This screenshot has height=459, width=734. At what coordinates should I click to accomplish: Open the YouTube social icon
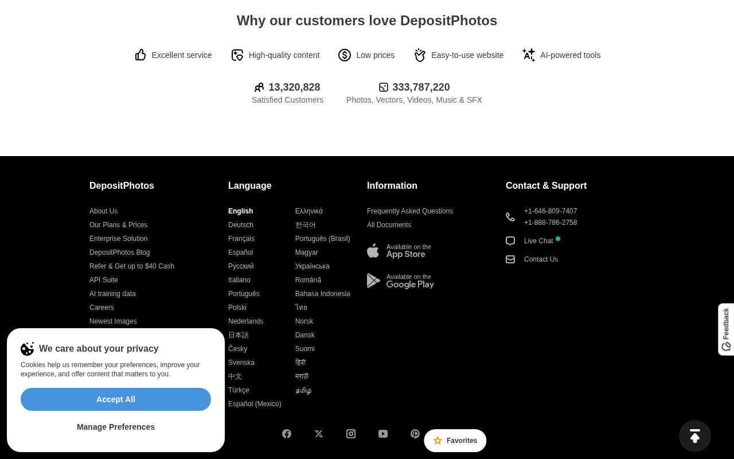click(383, 434)
